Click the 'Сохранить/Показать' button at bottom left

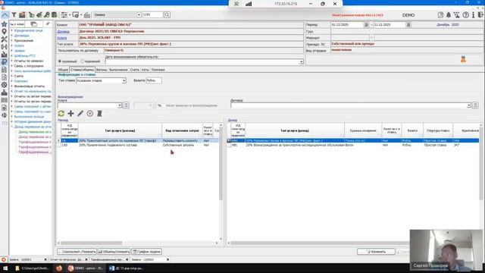[77, 252]
